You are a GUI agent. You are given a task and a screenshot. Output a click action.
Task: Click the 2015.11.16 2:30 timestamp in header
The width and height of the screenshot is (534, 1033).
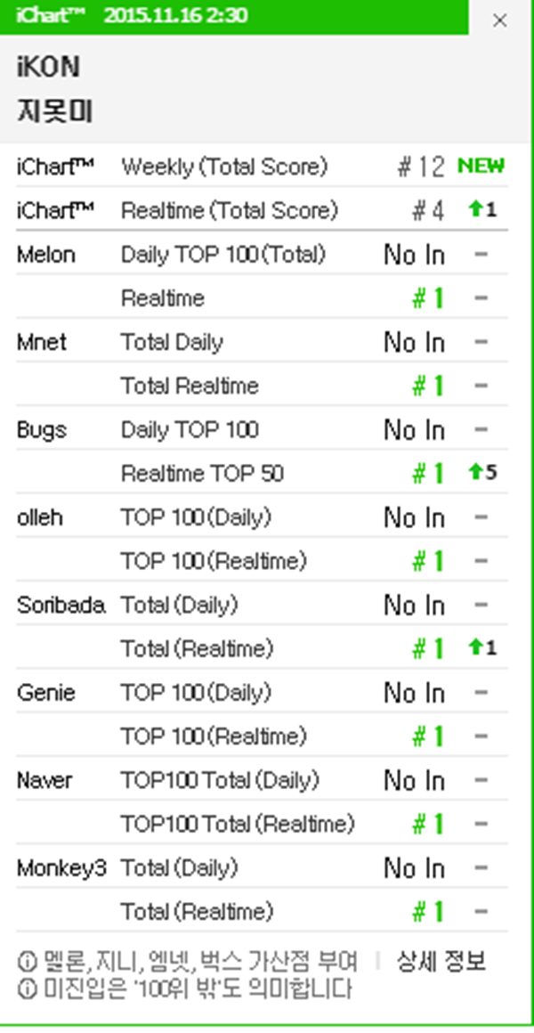(175, 16)
